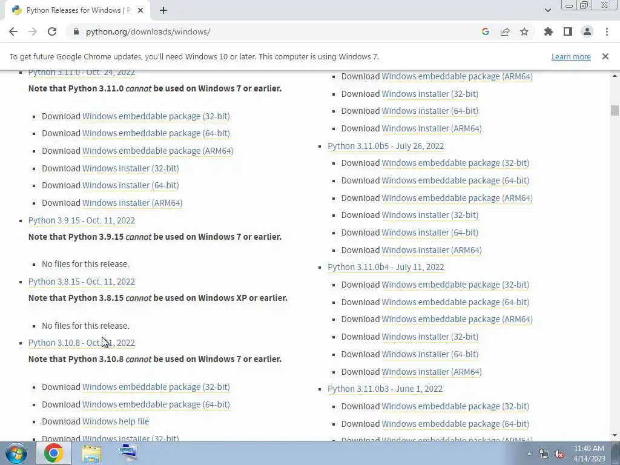This screenshot has width=620, height=465.
Task: Download 3.11.0 Windows embeddable package (64-bit)
Action: pos(156,133)
